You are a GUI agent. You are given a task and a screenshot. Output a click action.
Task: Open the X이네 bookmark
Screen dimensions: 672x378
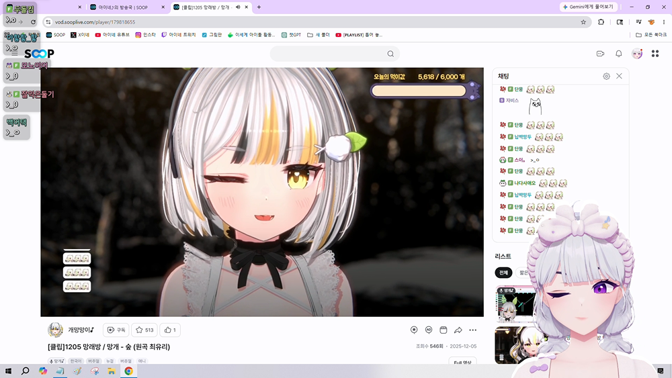[x=80, y=35]
